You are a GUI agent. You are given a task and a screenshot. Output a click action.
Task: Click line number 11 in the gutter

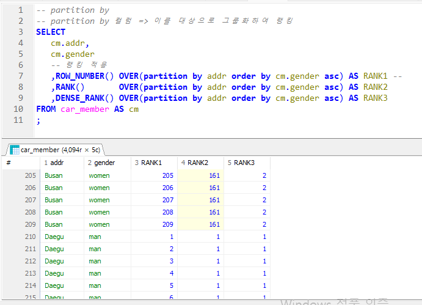[18, 120]
